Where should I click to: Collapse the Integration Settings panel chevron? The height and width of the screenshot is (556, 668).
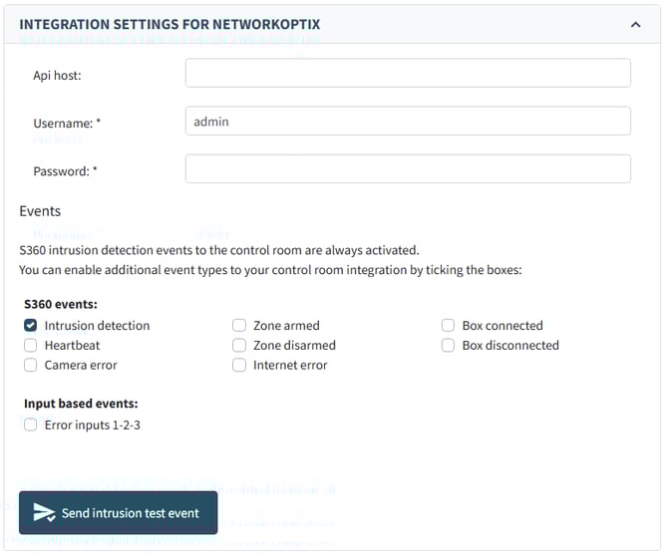pos(636,24)
